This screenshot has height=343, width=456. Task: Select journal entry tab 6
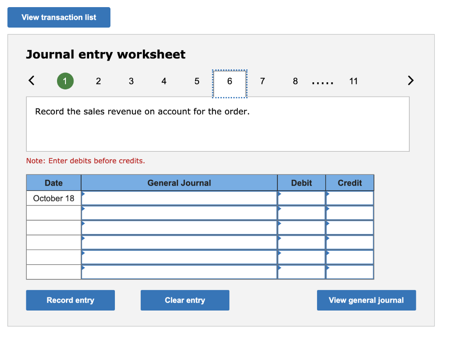click(230, 84)
